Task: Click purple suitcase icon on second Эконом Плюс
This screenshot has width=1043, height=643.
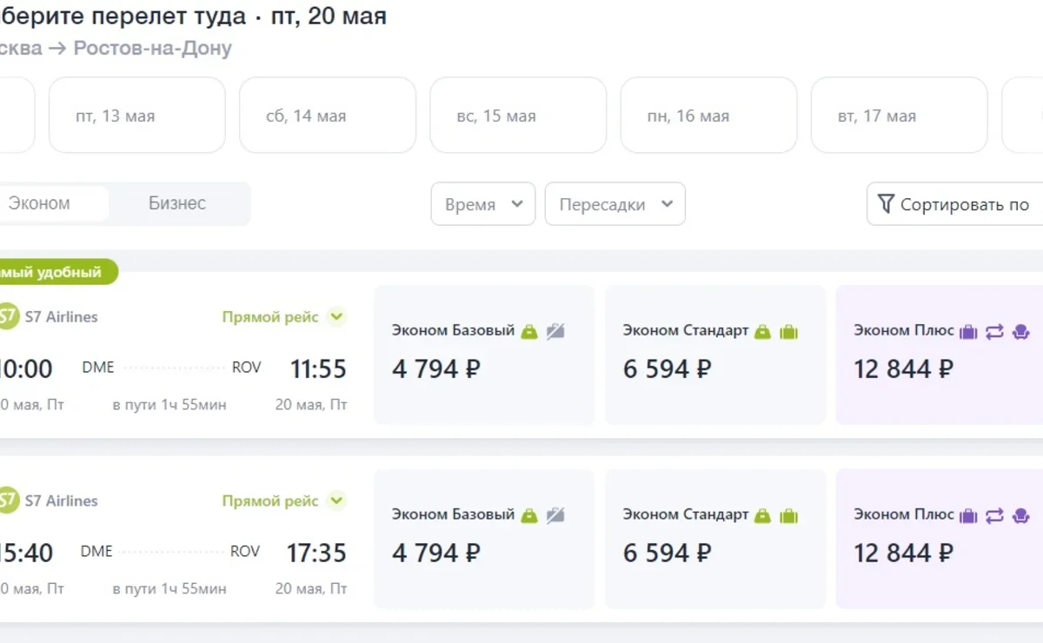Action: tap(968, 515)
